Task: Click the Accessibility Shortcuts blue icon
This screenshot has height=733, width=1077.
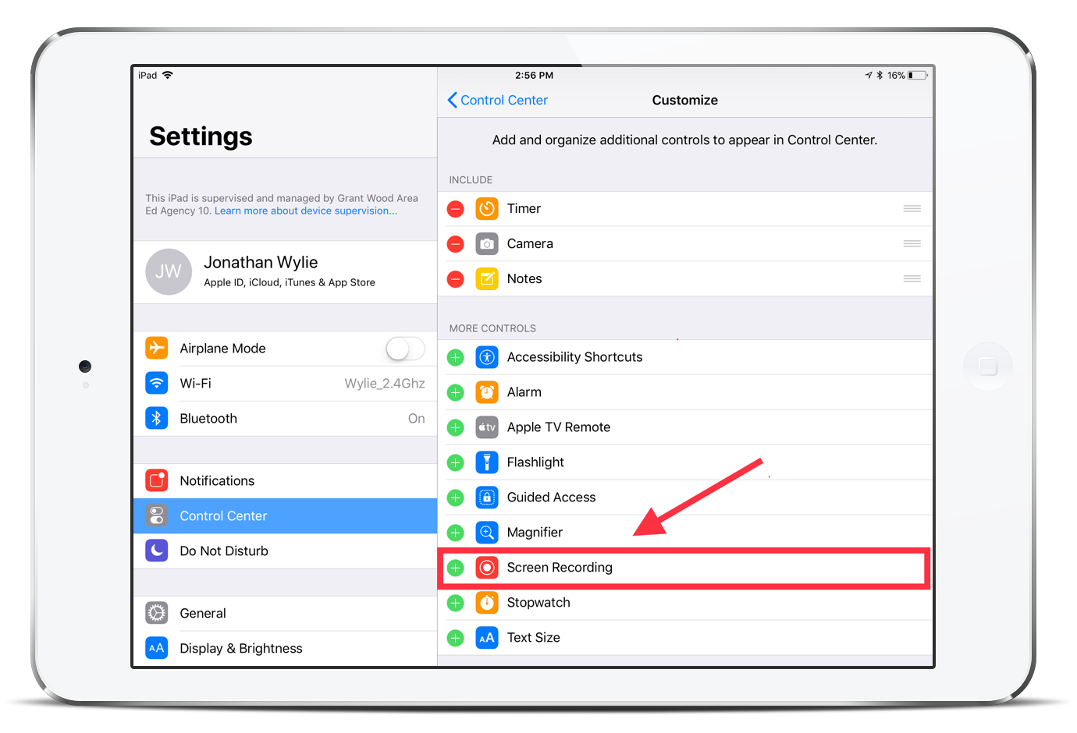Action: (487, 357)
